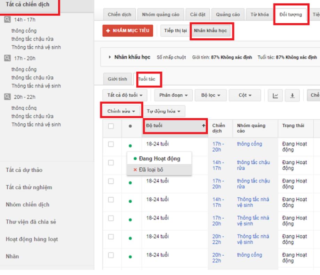
Task: Tick the select-all checkbox in table header
Action: click(x=111, y=126)
